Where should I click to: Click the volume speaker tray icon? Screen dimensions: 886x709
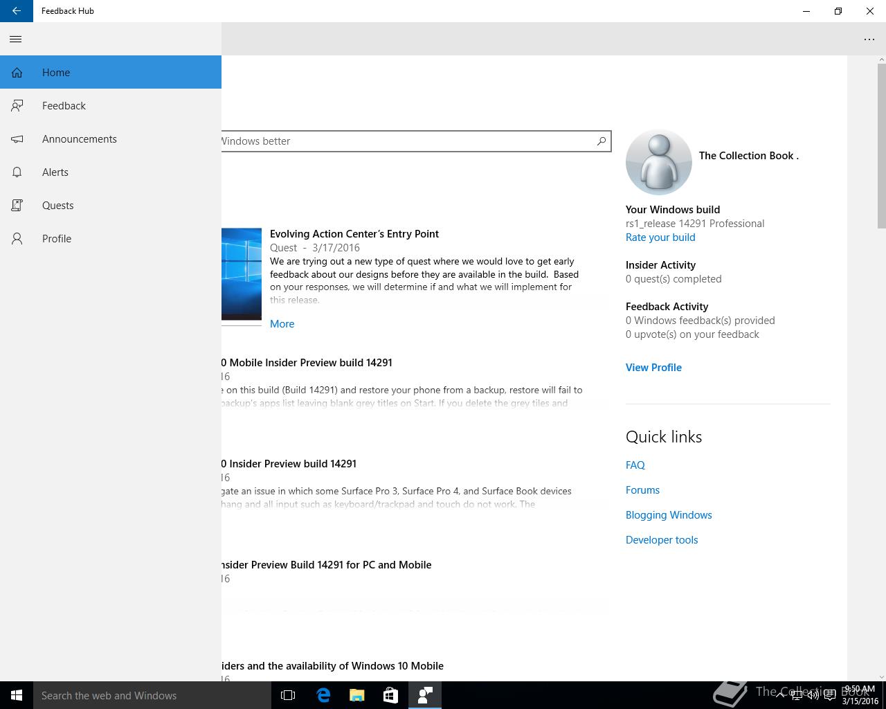[x=813, y=695]
